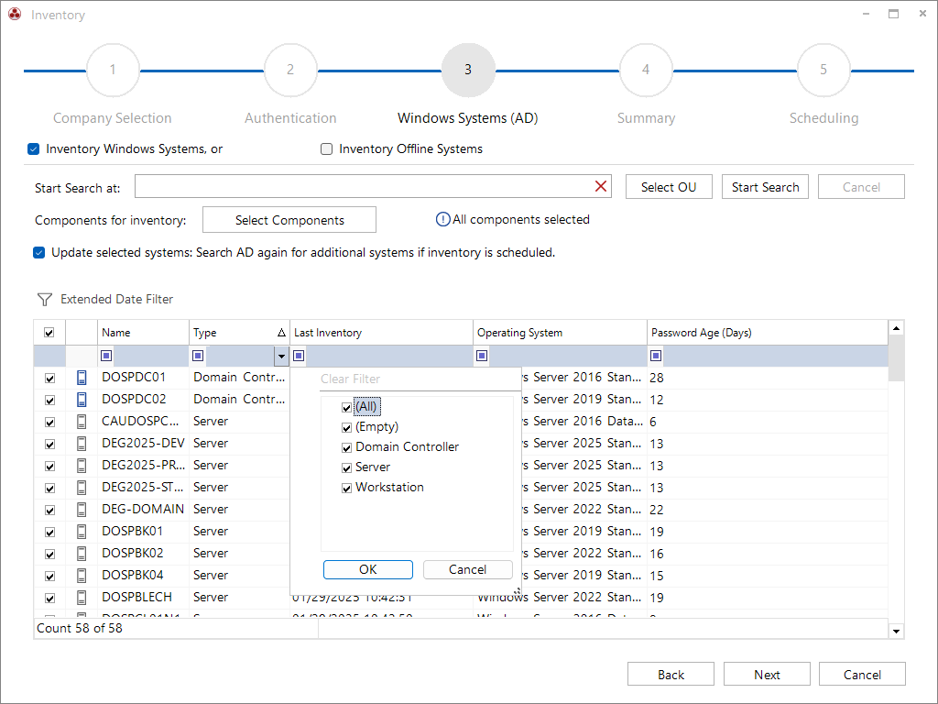Viewport: 938px width, 704px height.
Task: Click the Password Age filter operator icon
Action: [656, 356]
